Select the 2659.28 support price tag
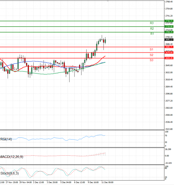This screenshot has width=174, height=185. click(169, 58)
